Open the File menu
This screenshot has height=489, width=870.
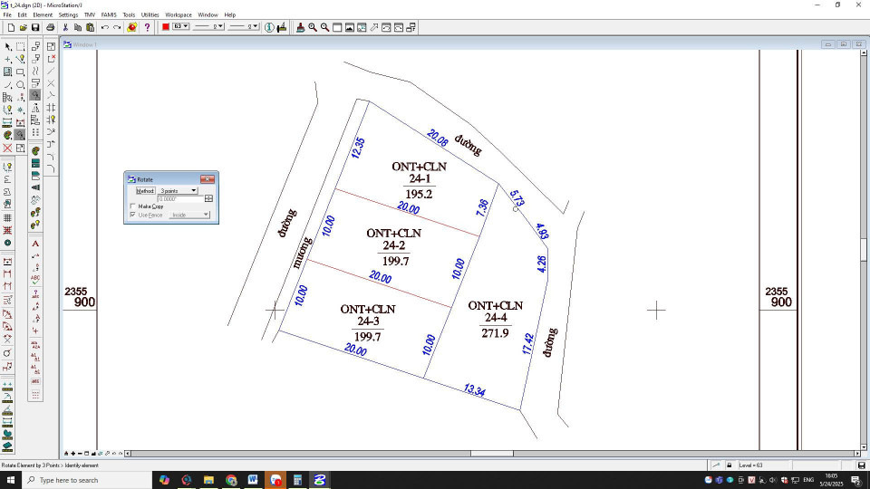(x=7, y=15)
